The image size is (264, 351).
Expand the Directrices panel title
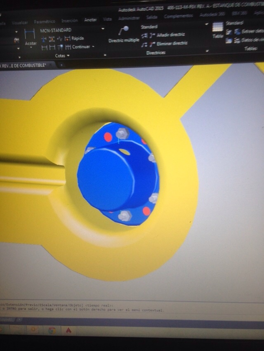pyautogui.click(x=156, y=53)
